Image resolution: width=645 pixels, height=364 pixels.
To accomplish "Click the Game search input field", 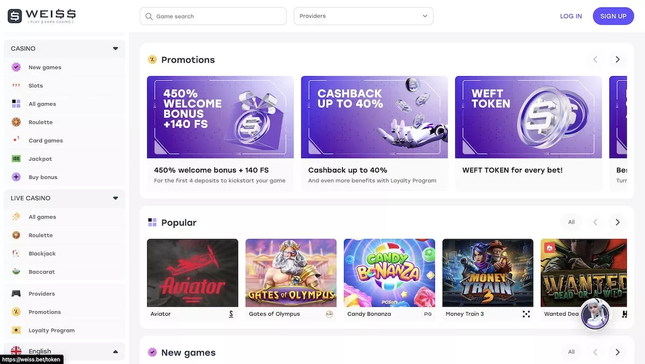I will click(x=213, y=16).
